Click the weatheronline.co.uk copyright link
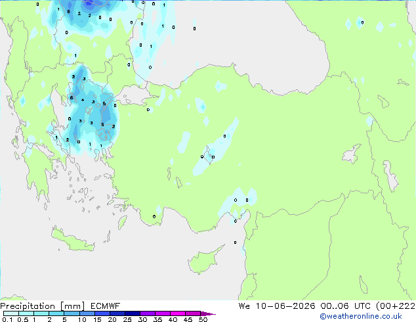 coord(361,316)
